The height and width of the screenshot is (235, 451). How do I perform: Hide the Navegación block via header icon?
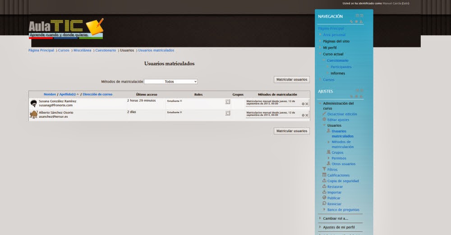[x=357, y=16]
